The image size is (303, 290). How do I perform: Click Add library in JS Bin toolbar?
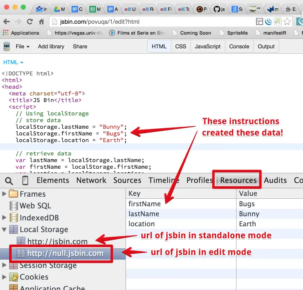pyautogui.click(x=51, y=47)
